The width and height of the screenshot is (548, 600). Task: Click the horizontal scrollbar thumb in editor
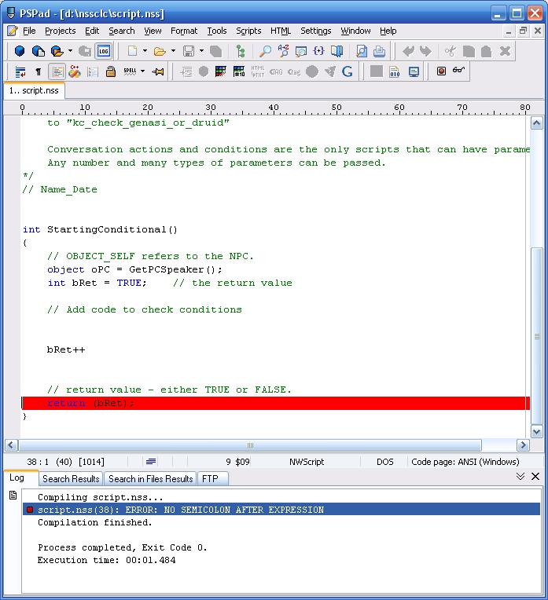point(251,445)
